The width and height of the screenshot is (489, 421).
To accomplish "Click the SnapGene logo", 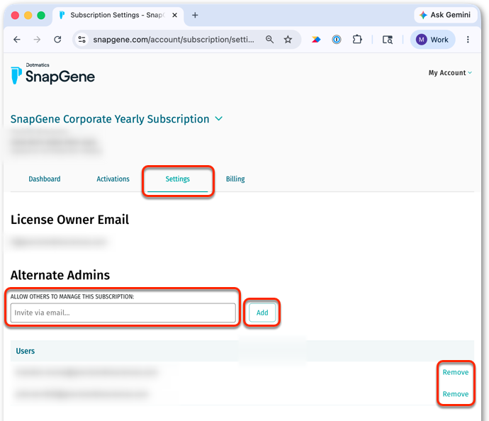I will pos(52,75).
